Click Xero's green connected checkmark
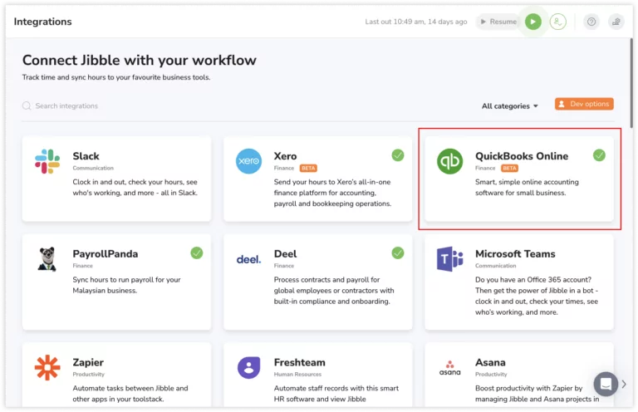The height and width of the screenshot is (412, 638). [398, 155]
